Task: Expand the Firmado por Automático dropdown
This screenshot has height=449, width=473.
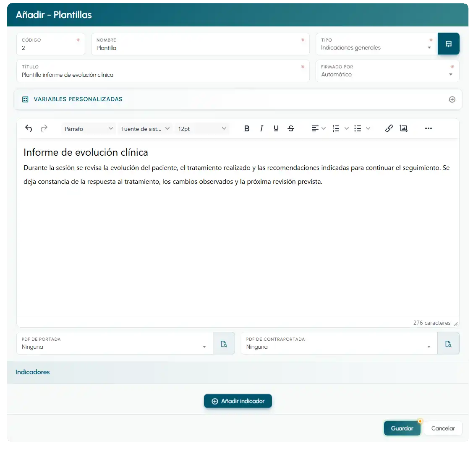Action: point(387,71)
